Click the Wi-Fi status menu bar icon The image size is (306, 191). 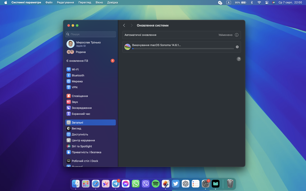[259, 3]
